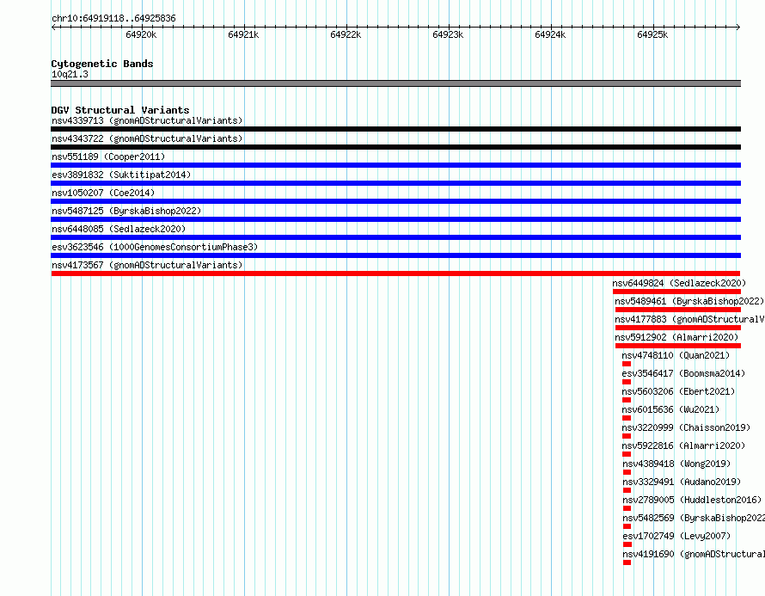The height and width of the screenshot is (596, 765).
Task: Click small red mark under nsv5482569
Action: (x=627, y=526)
